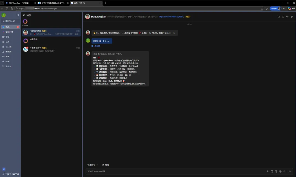Click the favorite star icon in address bar

coord(262,9)
